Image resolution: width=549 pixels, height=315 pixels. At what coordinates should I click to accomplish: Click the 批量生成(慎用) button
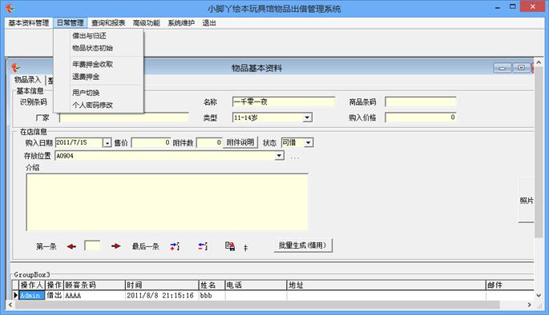[x=302, y=245]
